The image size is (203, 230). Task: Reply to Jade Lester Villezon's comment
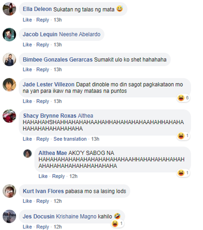pos(42,101)
